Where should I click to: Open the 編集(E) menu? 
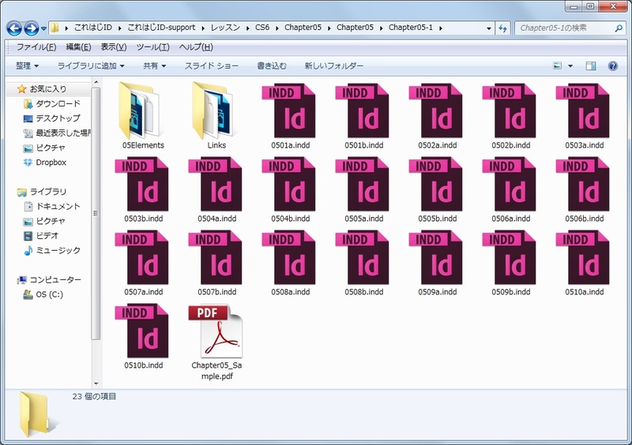pyautogui.click(x=78, y=47)
